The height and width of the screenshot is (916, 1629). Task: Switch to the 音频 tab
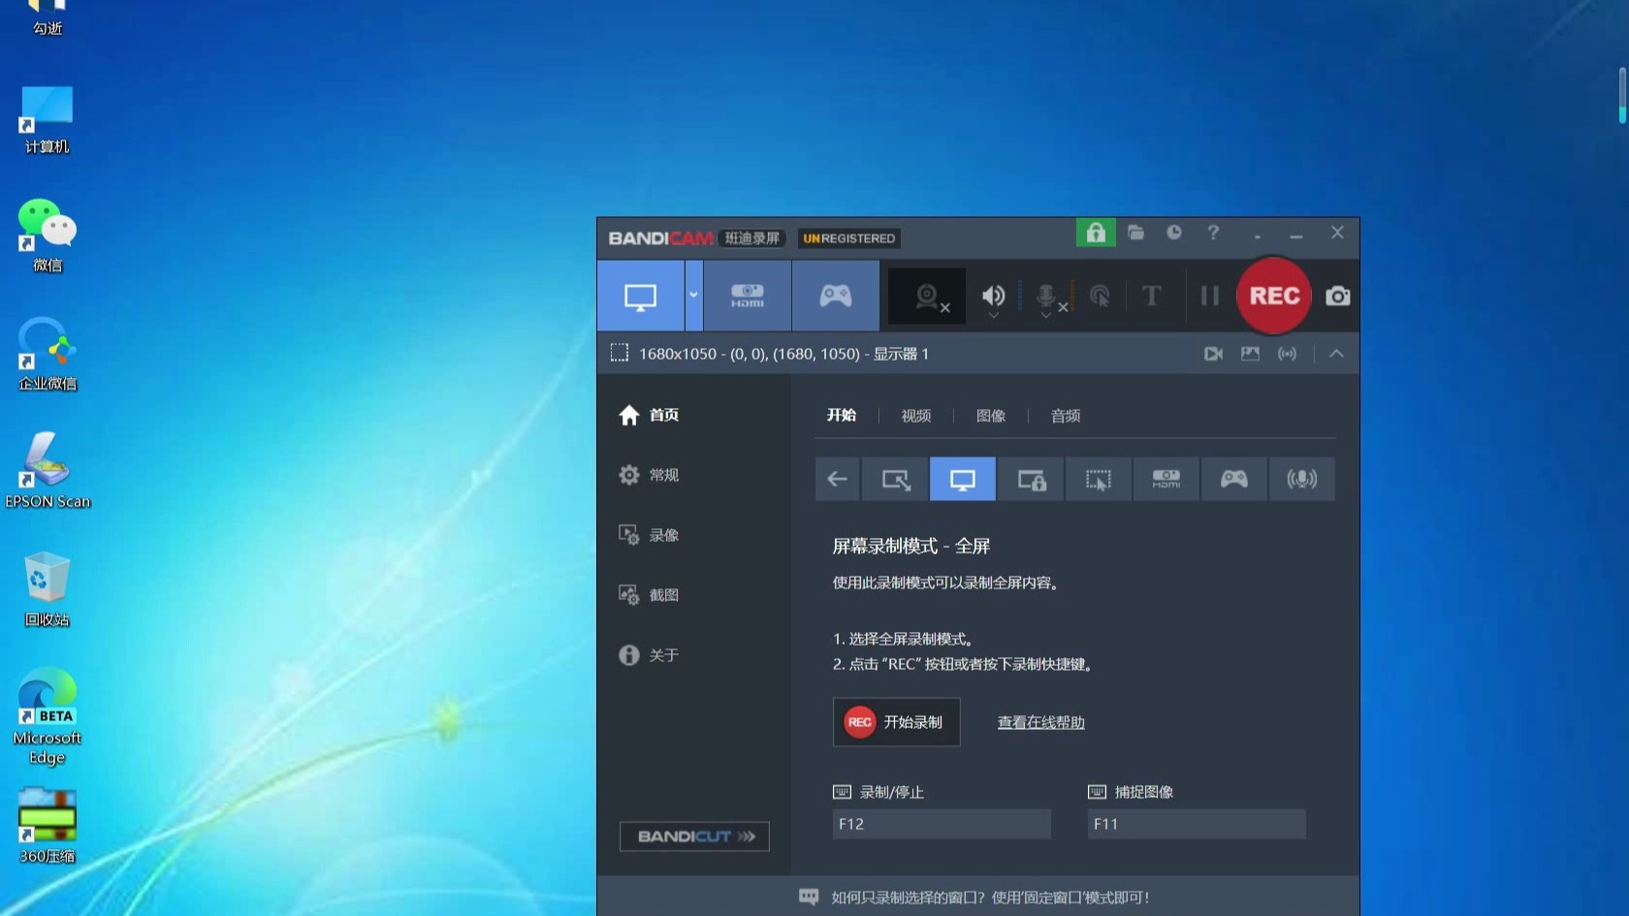pos(1066,416)
